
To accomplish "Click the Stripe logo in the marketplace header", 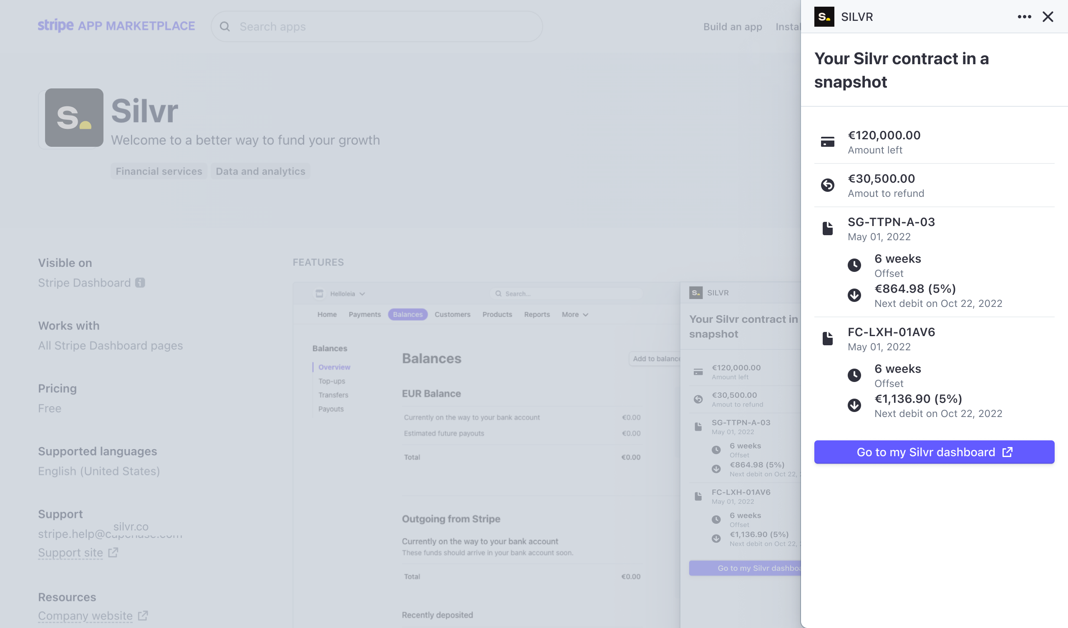I will coord(55,25).
